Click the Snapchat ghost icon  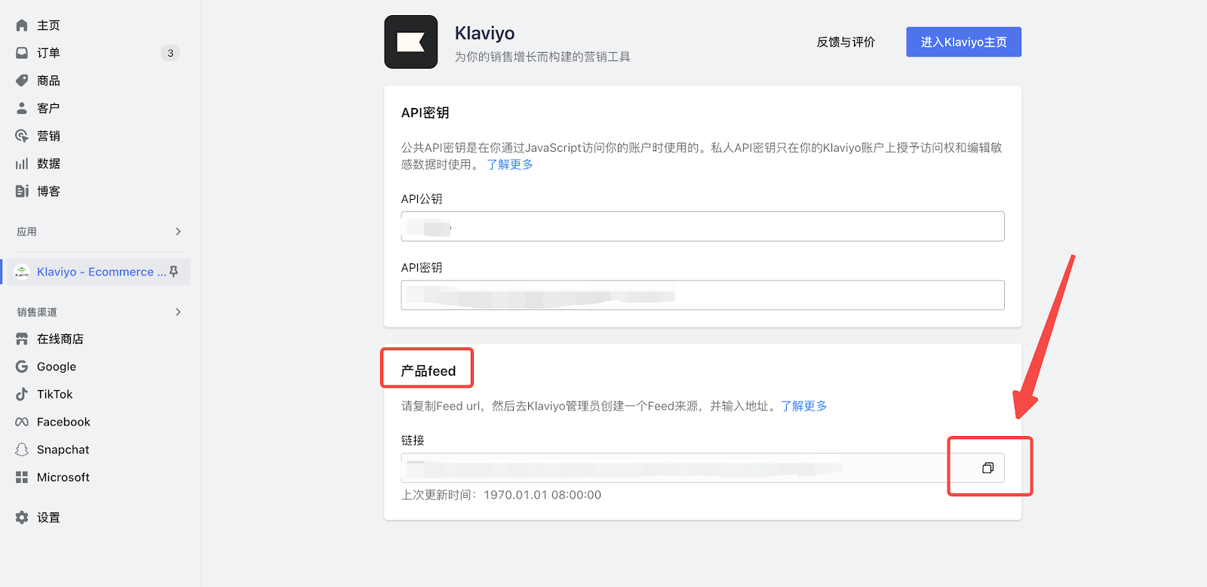tap(22, 450)
